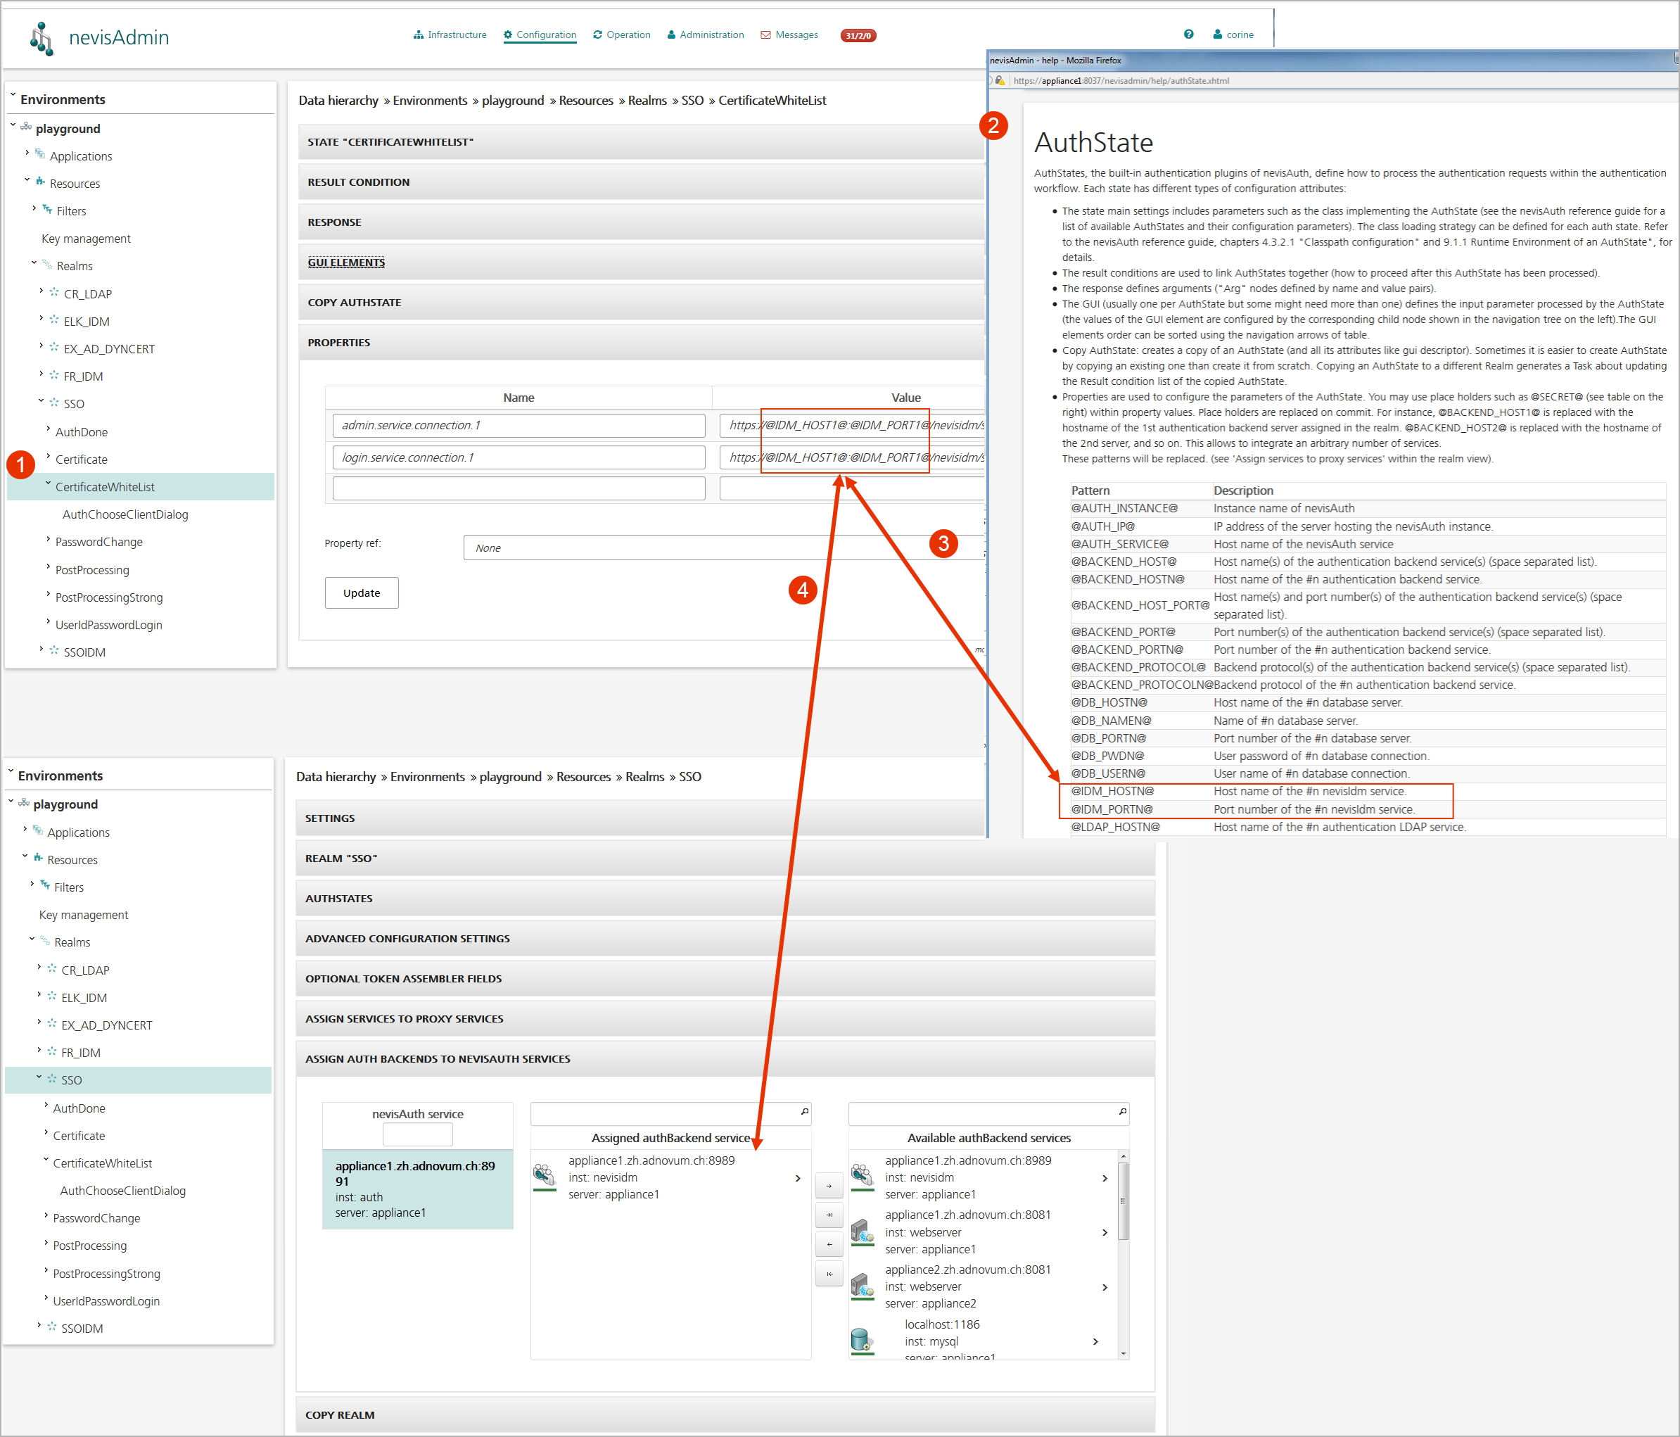Screen dimensions: 1680x1437
Task: Click the admin.service.connection.1 name field
Action: [x=519, y=425]
